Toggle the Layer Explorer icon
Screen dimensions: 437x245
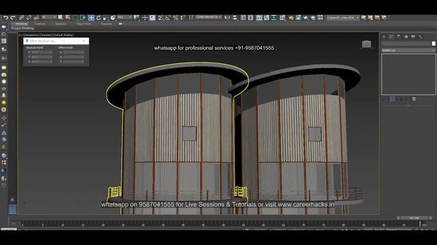click(x=251, y=18)
